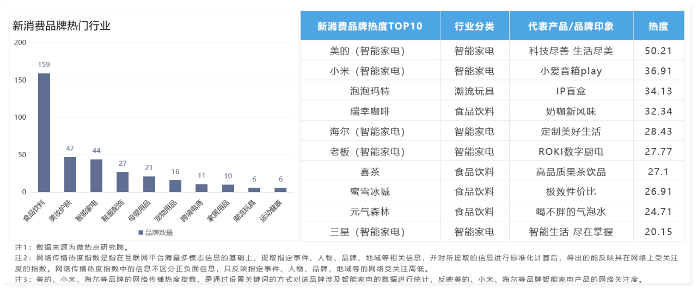Click the 品牌数量 legend color swatch
The width and height of the screenshot is (697, 291).
[x=141, y=233]
